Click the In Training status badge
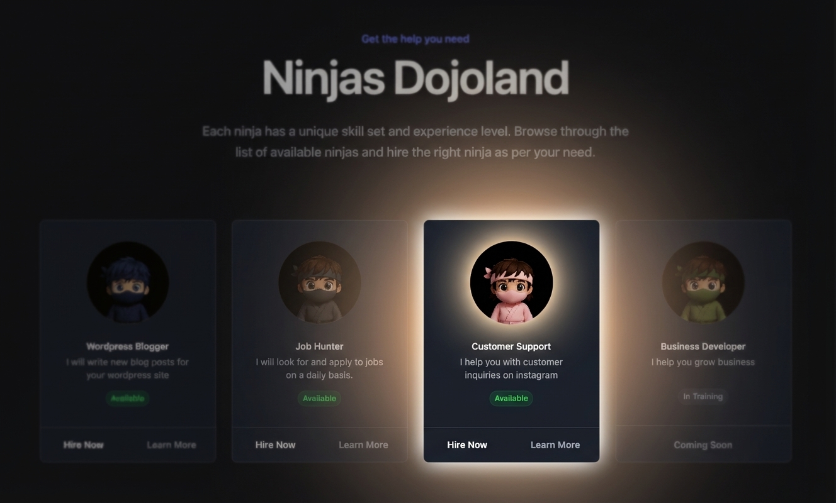Screen dimensions: 836x503 point(703,396)
